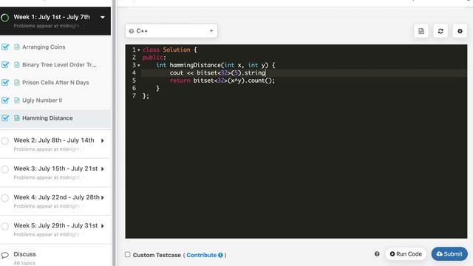This screenshot has width=473, height=266.
Task: Click the Run Code button
Action: point(406,254)
